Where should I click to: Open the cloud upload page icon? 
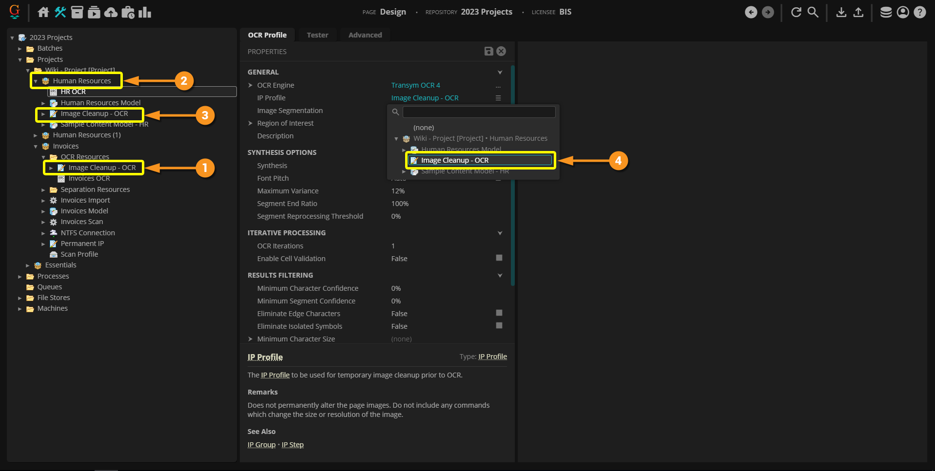111,12
